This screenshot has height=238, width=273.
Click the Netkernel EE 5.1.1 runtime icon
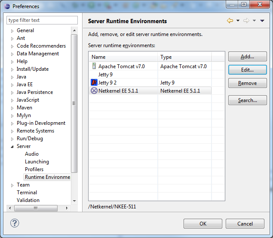[x=94, y=90]
